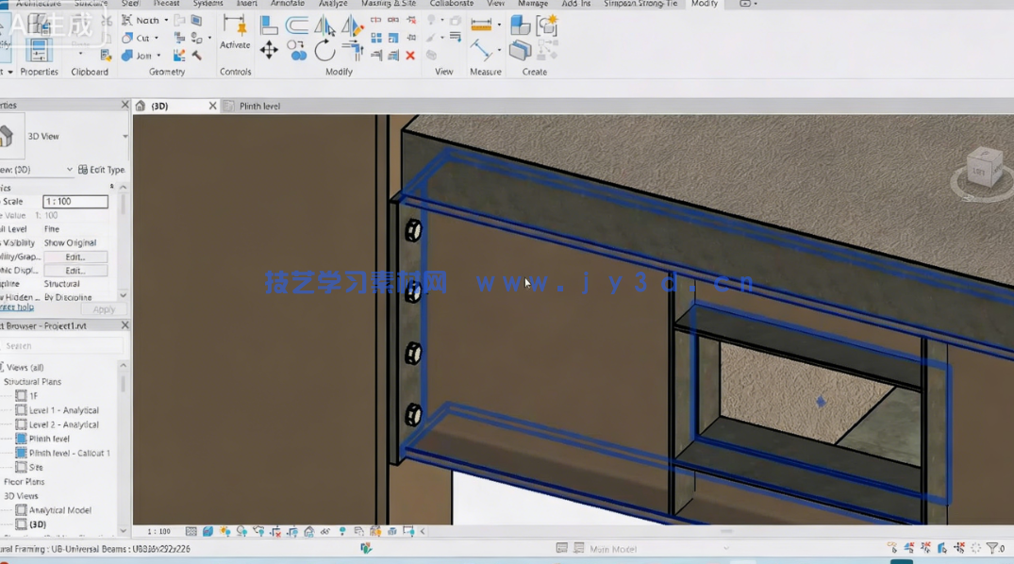The image size is (1014, 564).
Task: Click the red Delete X icon
Action: [x=410, y=56]
